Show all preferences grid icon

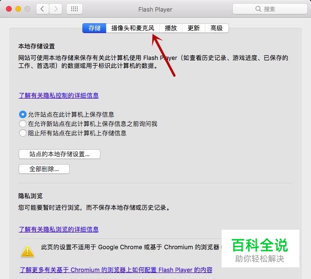pos(74,9)
